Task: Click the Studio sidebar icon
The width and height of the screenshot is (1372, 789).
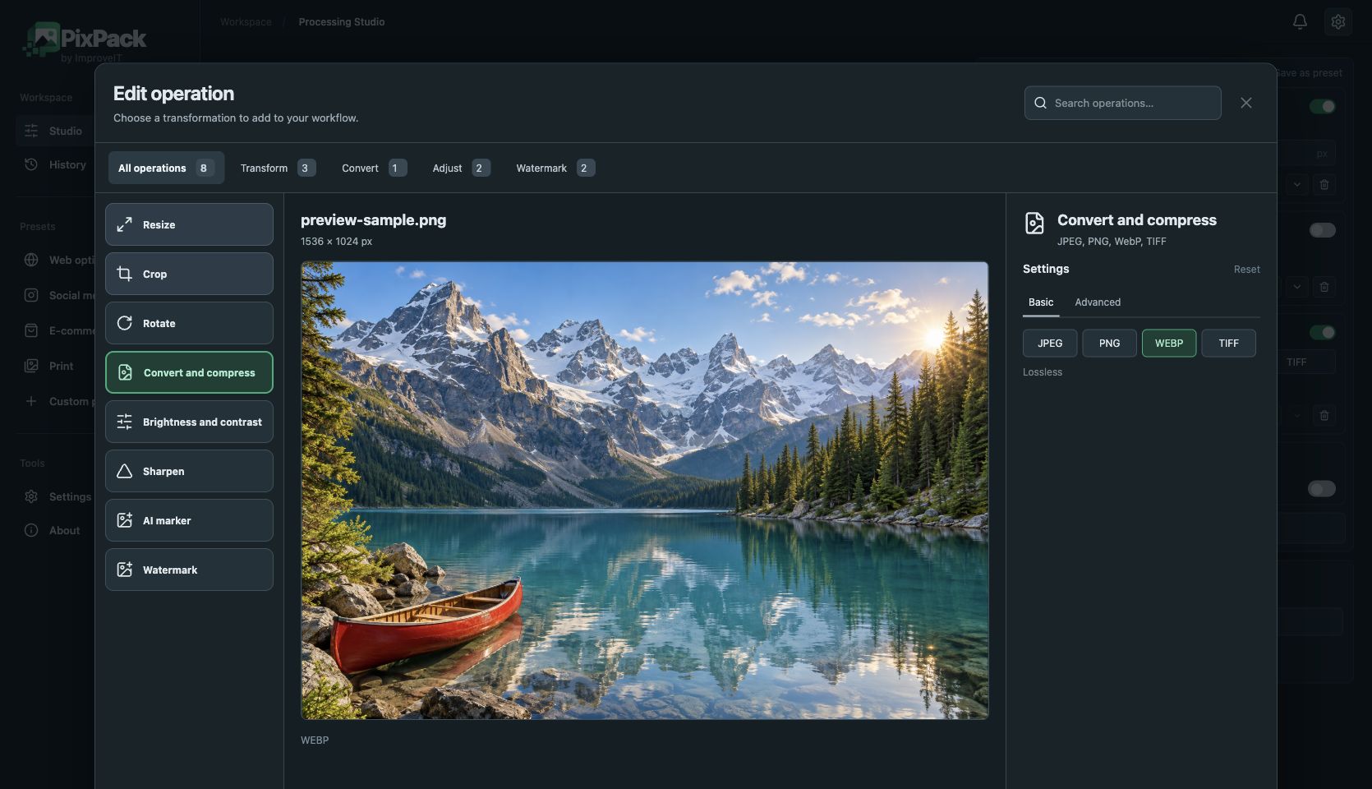Action: (x=31, y=131)
